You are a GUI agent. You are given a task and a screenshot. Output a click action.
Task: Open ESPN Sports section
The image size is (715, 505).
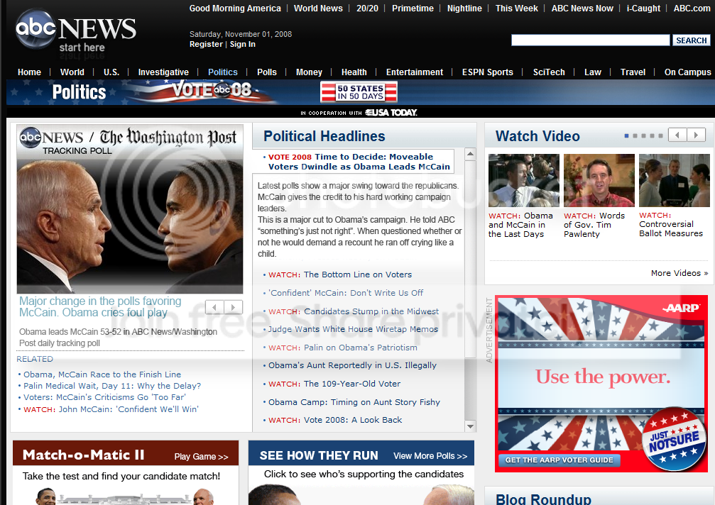pyautogui.click(x=488, y=72)
